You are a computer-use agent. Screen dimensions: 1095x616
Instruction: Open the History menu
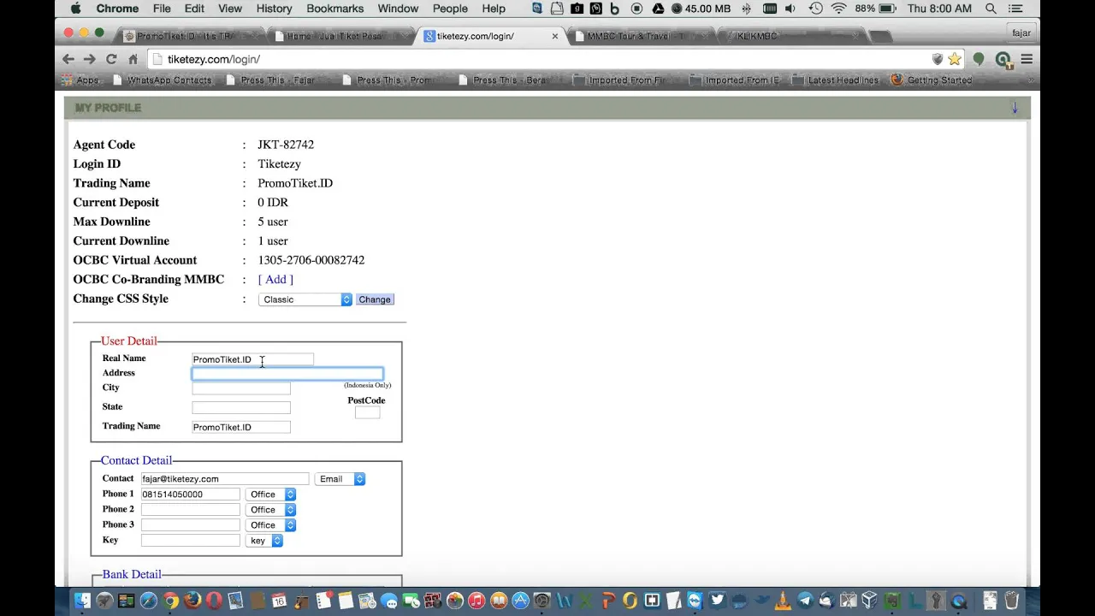pyautogui.click(x=274, y=9)
